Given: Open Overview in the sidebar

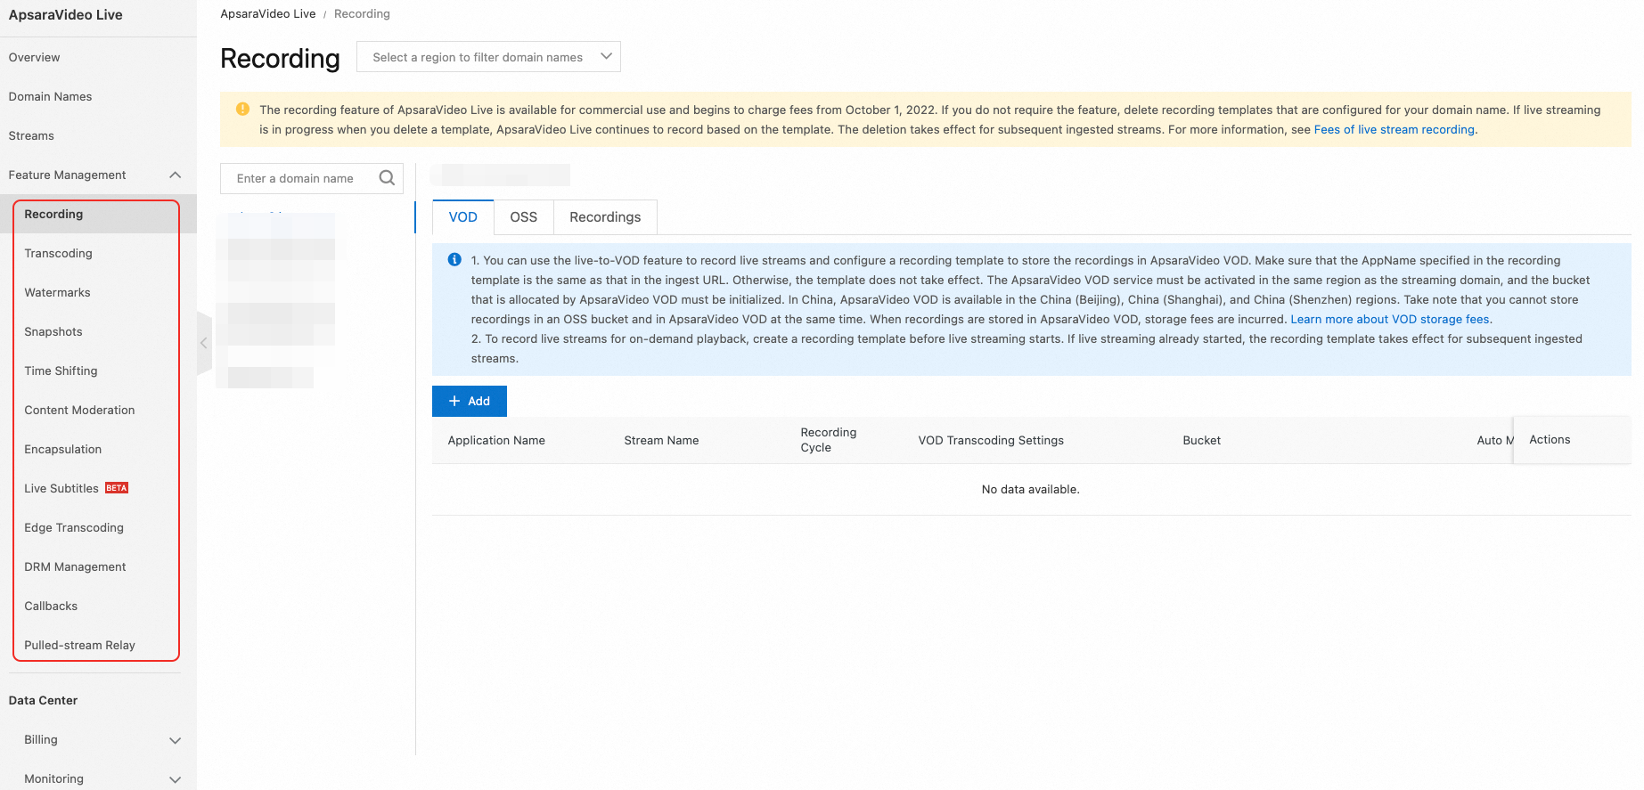Looking at the screenshot, I should coord(35,58).
